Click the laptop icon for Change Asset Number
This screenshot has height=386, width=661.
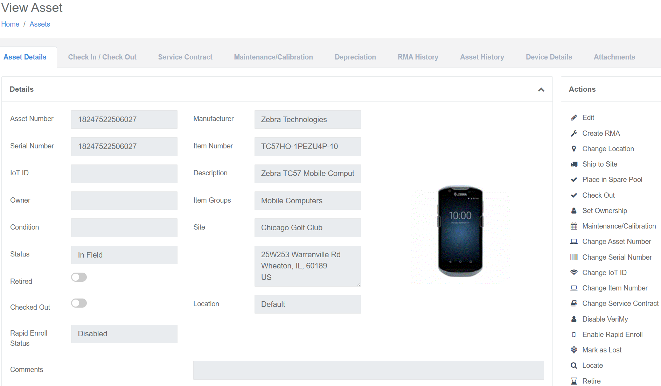coord(574,241)
